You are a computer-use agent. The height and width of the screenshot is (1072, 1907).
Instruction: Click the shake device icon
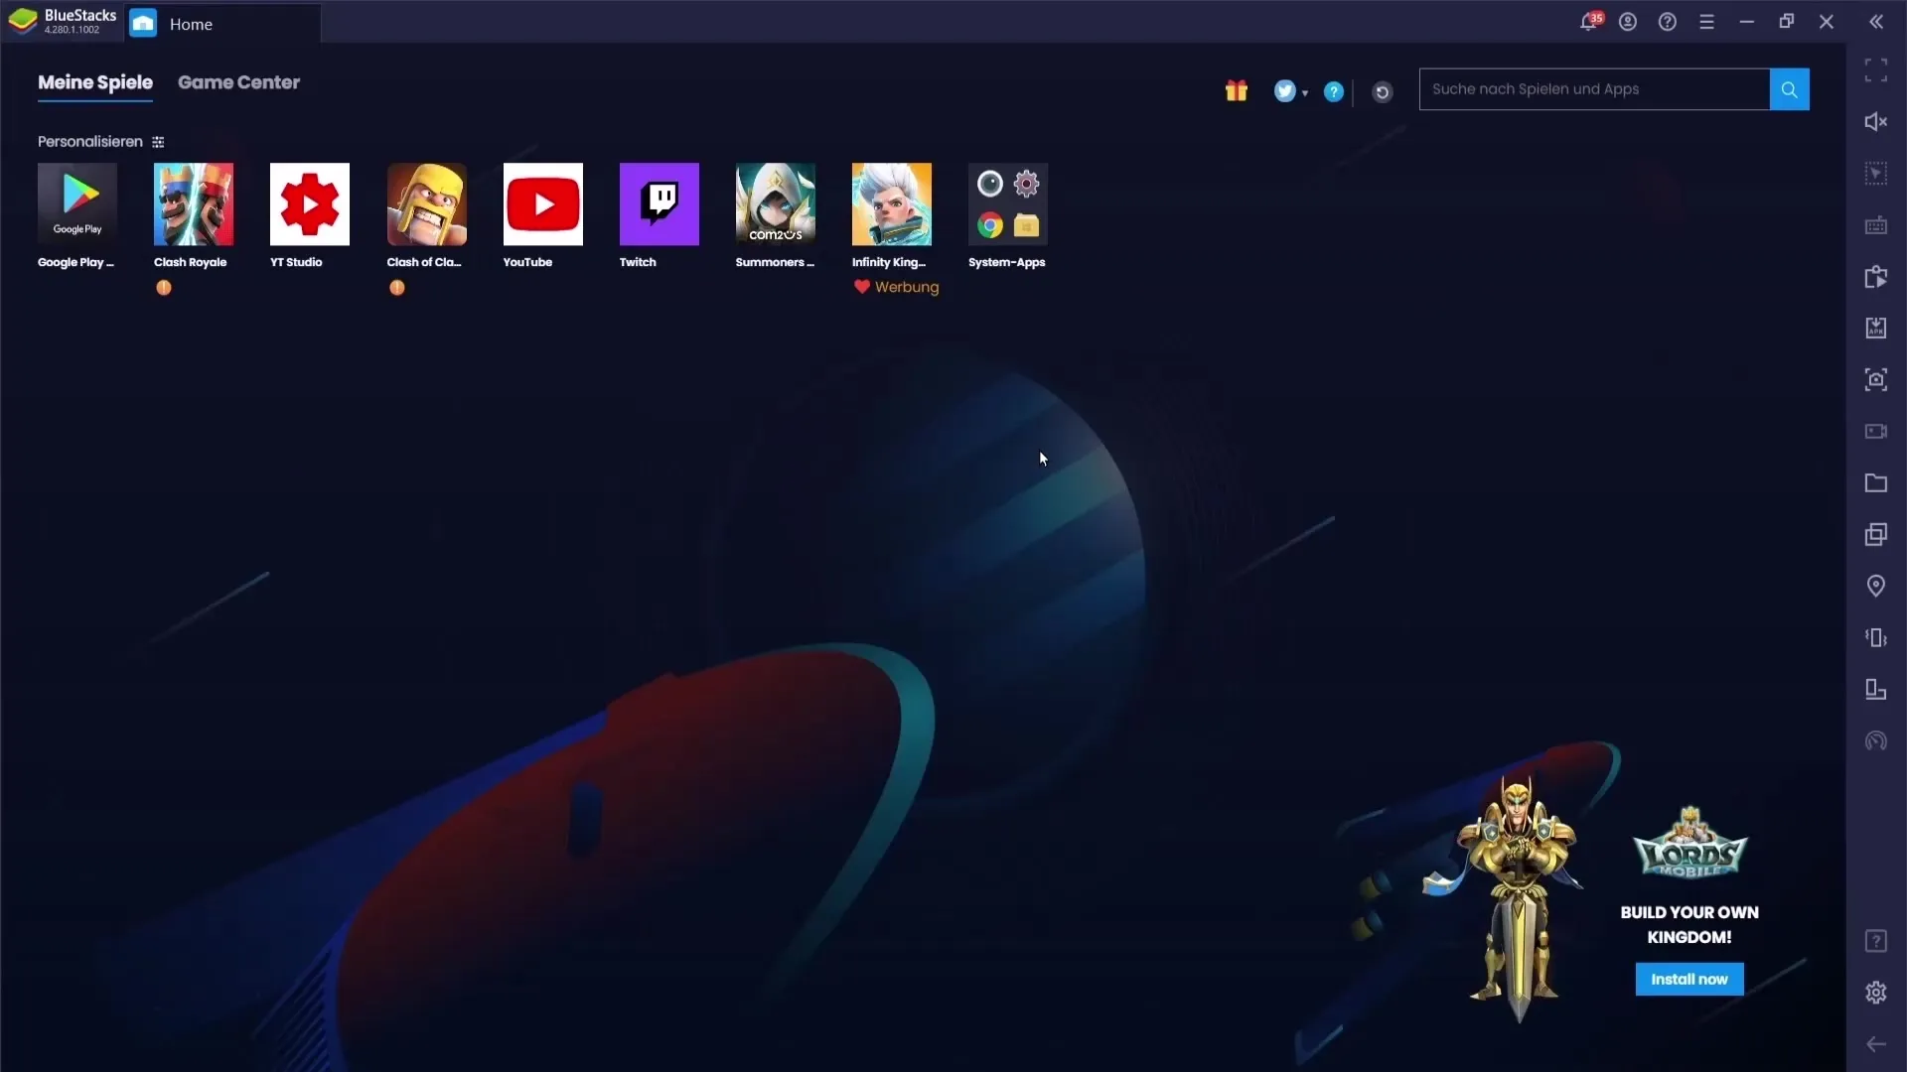pyautogui.click(x=1875, y=637)
